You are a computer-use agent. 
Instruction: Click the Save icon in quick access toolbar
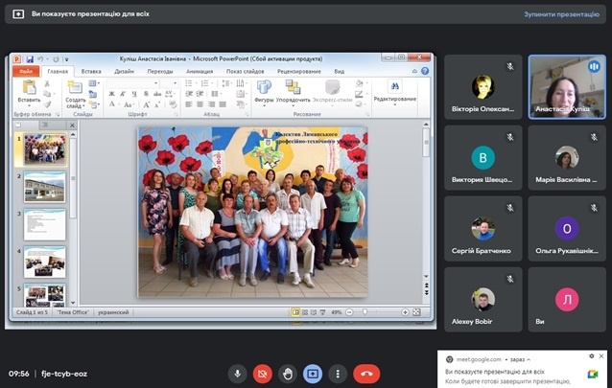pos(30,58)
